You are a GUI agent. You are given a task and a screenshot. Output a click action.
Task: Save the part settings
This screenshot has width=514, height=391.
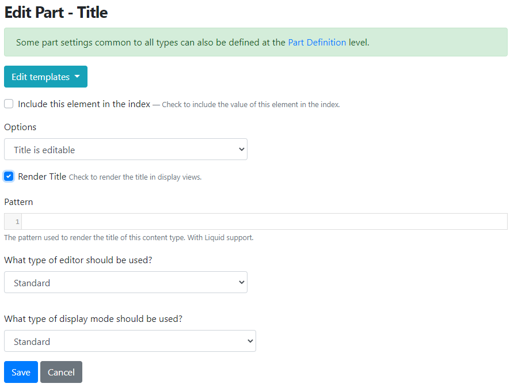click(21, 373)
